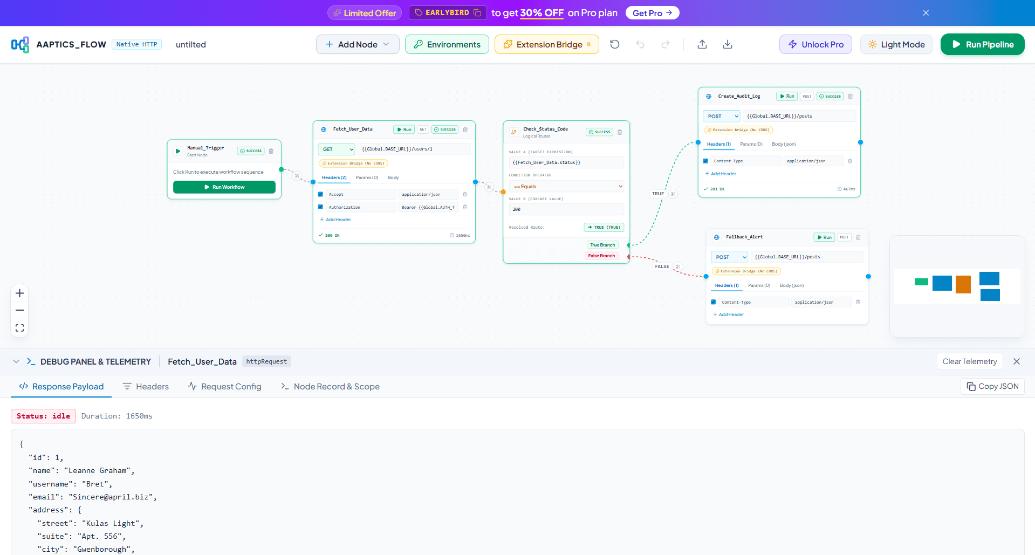Screen dimensions: 1035x555
Task: Click the workflow minimap thumbnail
Action: click(957, 286)
